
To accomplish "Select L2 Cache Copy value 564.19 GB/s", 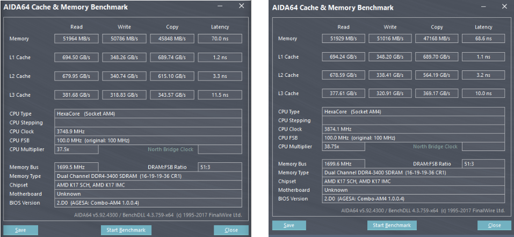I will click(437, 75).
